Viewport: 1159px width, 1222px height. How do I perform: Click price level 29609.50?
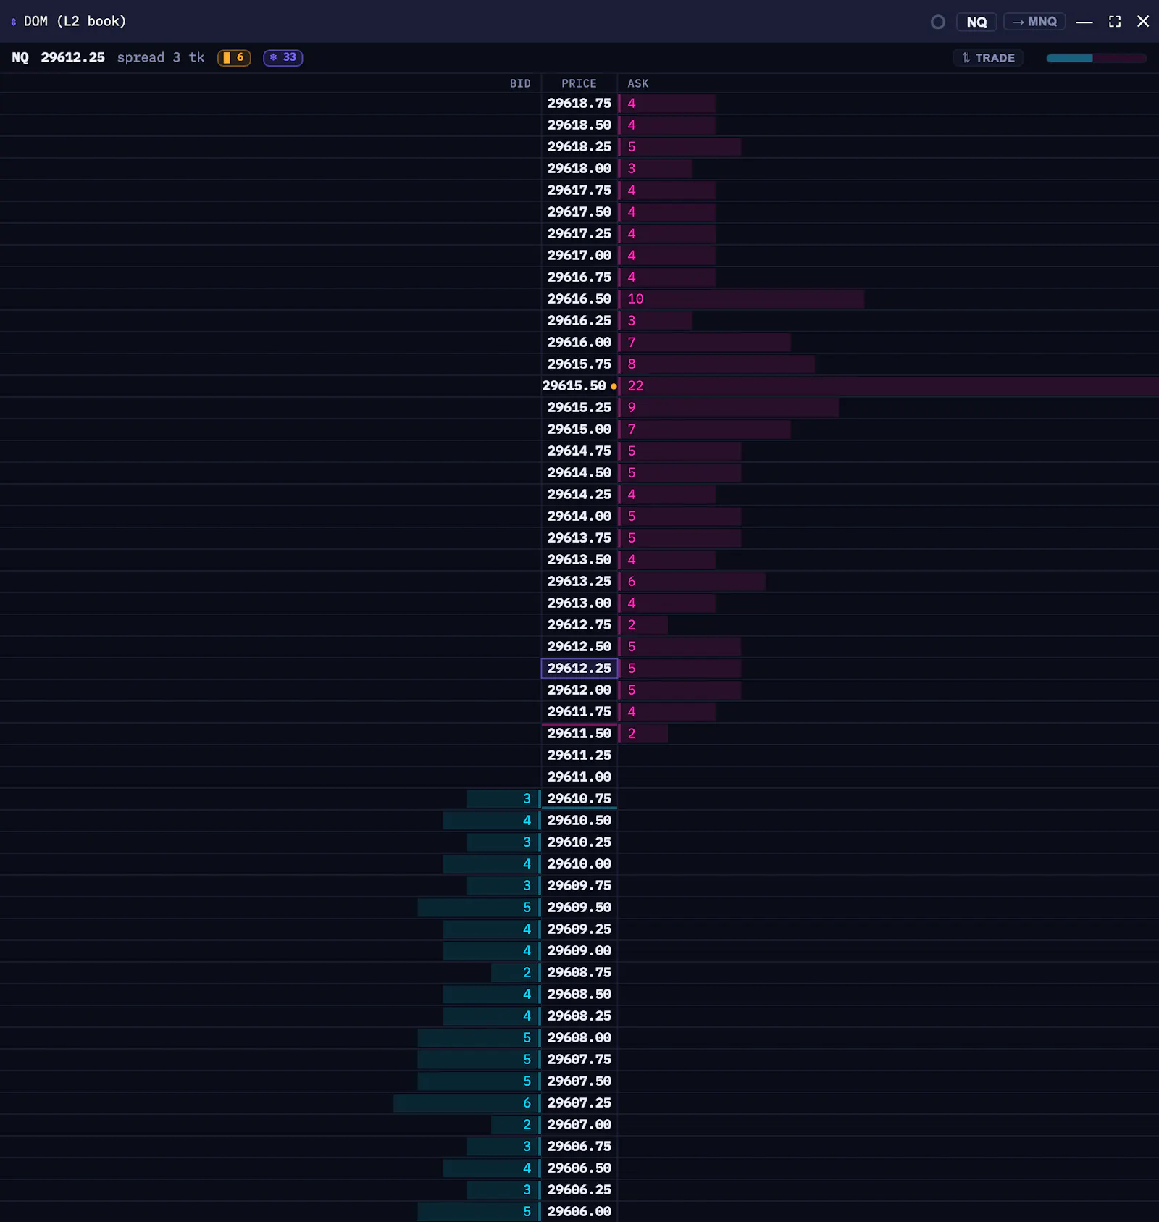[x=579, y=908]
